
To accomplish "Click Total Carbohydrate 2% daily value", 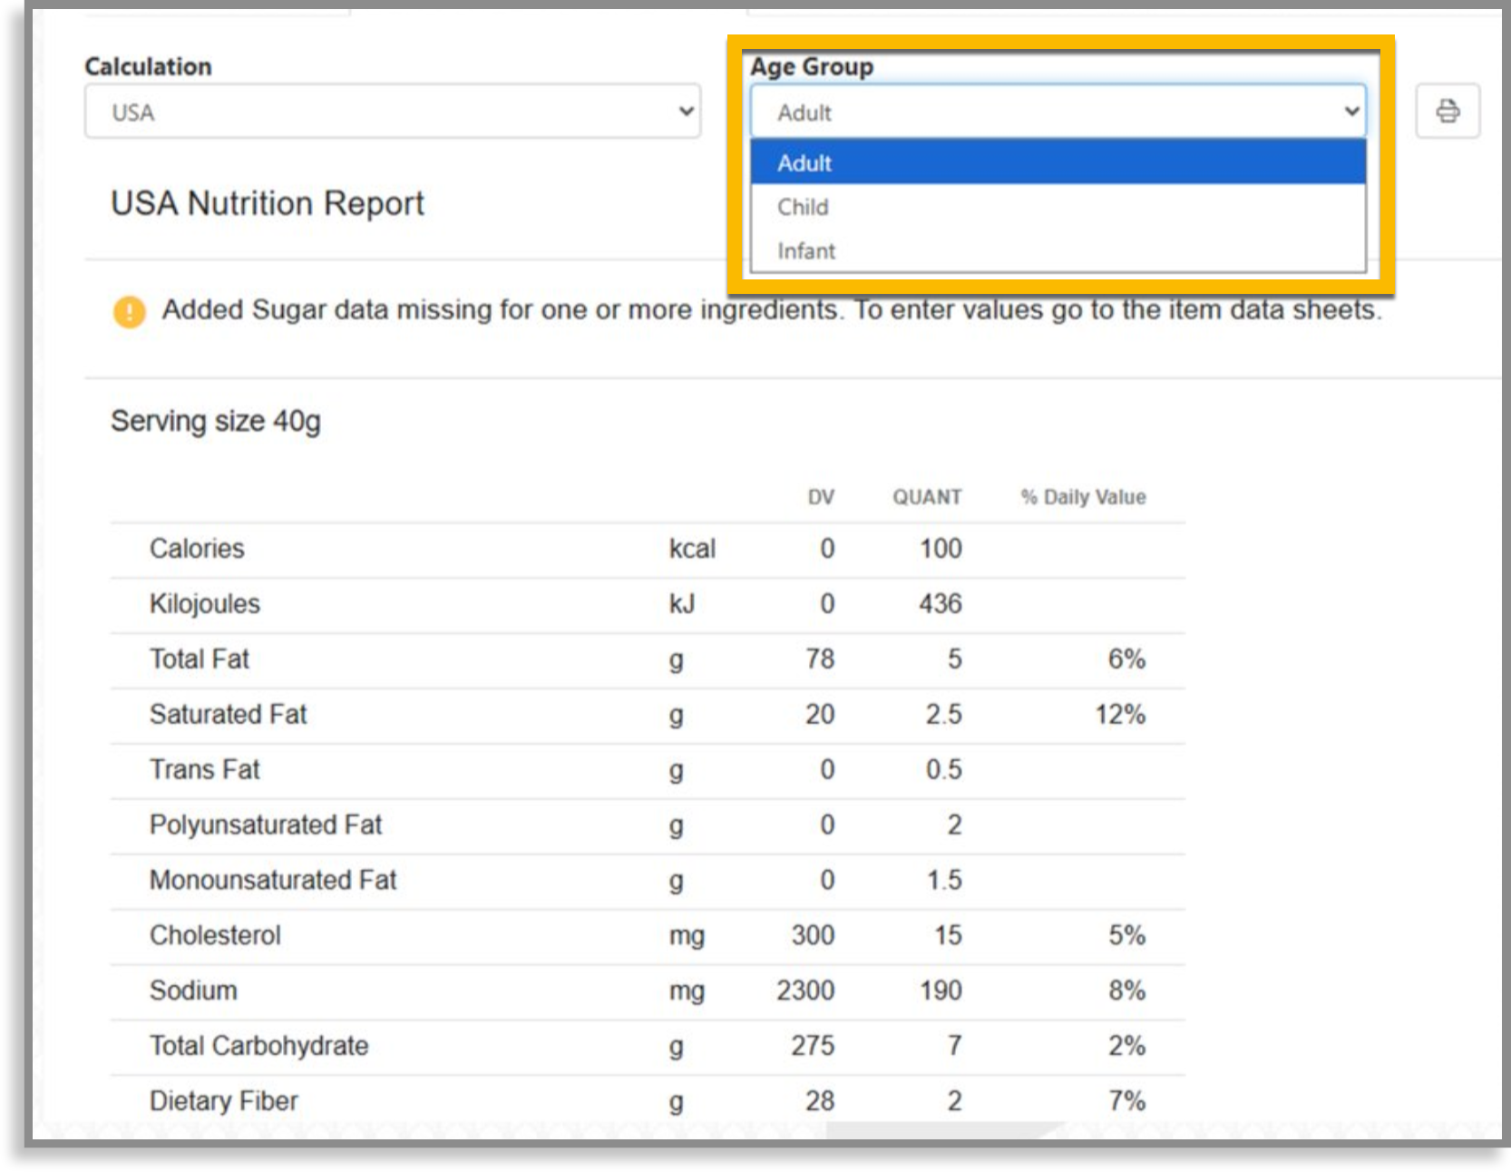I will click(x=1126, y=1047).
